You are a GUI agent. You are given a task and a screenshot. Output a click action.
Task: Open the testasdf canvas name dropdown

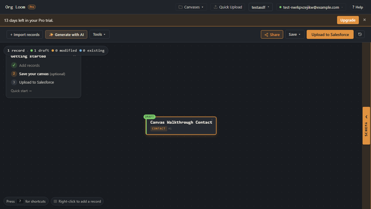[261, 7]
